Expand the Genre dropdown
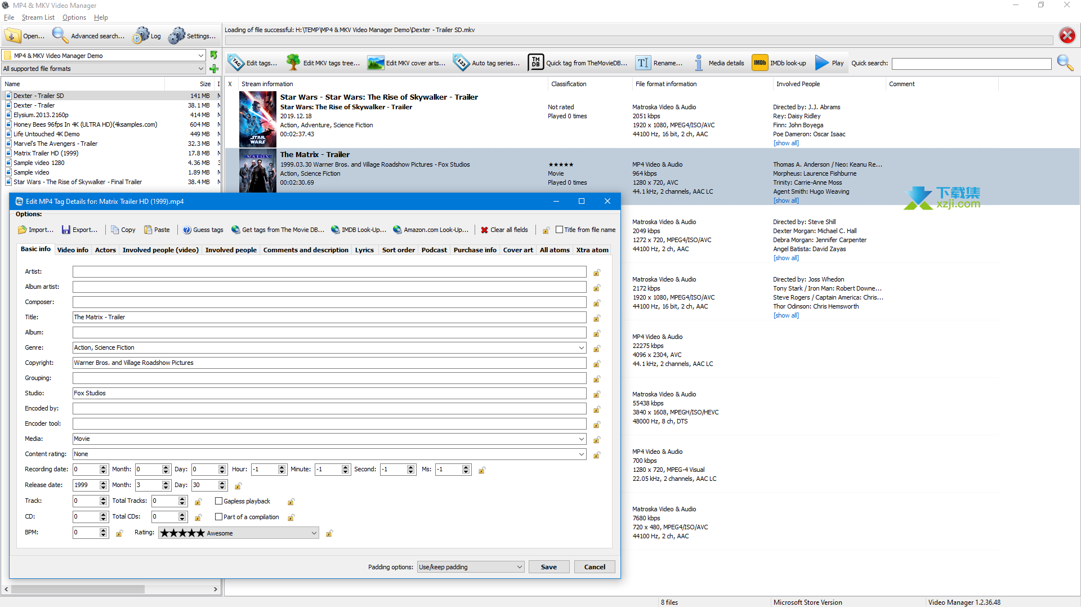This screenshot has width=1081, height=607. [581, 348]
